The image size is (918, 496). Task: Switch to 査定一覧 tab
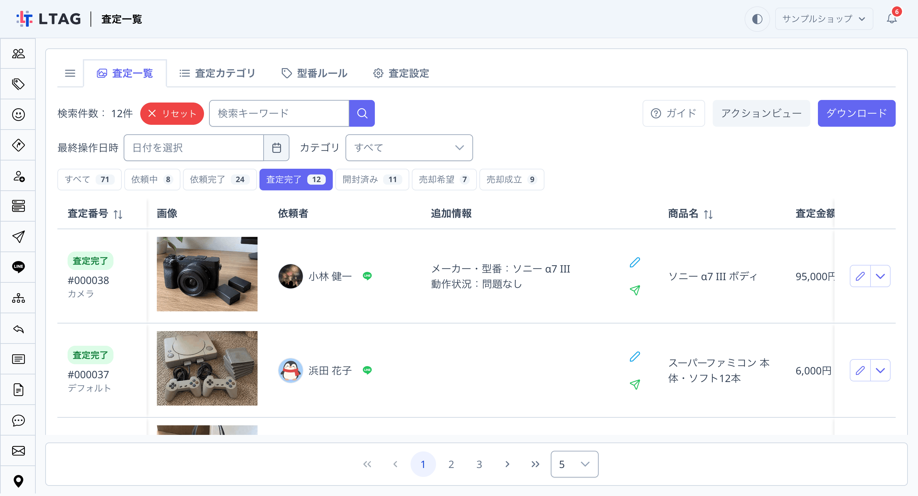pos(125,73)
